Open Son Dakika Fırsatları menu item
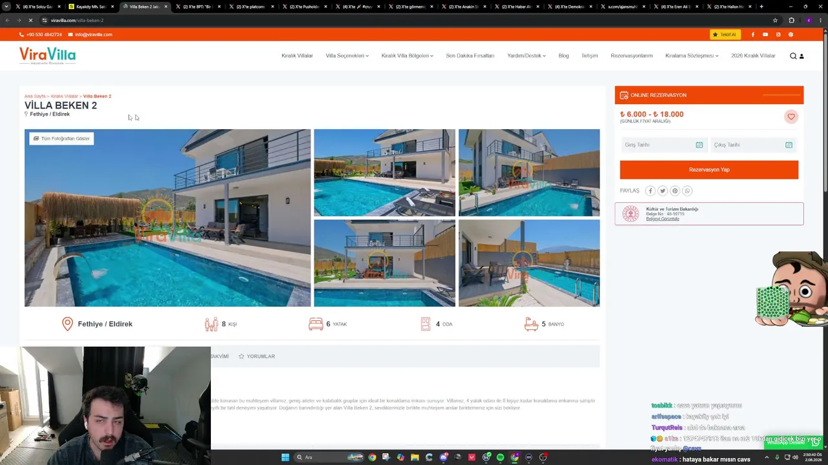The image size is (828, 465). pos(470,56)
